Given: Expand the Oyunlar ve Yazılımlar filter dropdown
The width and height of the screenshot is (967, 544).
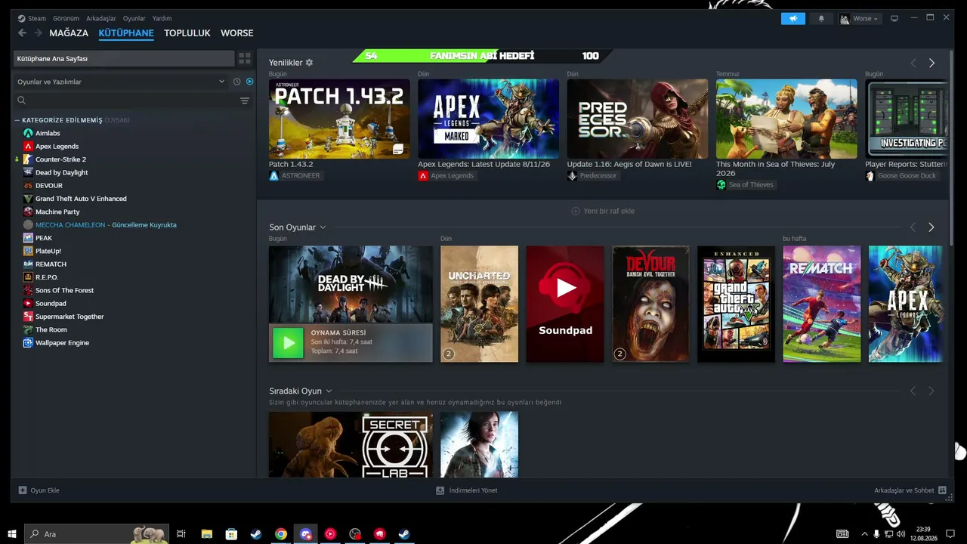Looking at the screenshot, I should pos(121,82).
